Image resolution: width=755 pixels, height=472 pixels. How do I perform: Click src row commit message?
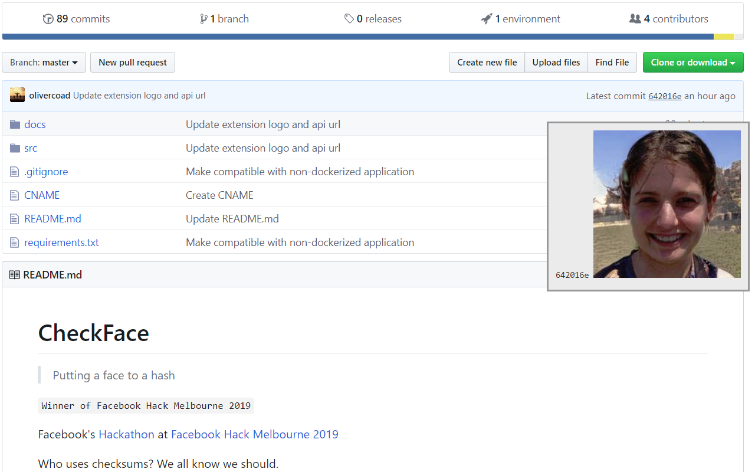click(x=263, y=148)
